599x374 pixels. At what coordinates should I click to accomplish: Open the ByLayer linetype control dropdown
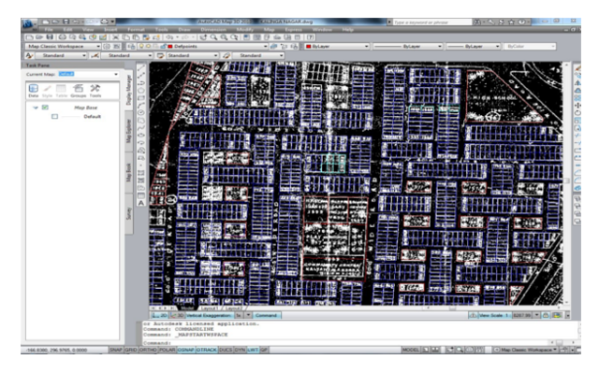[x=408, y=46]
